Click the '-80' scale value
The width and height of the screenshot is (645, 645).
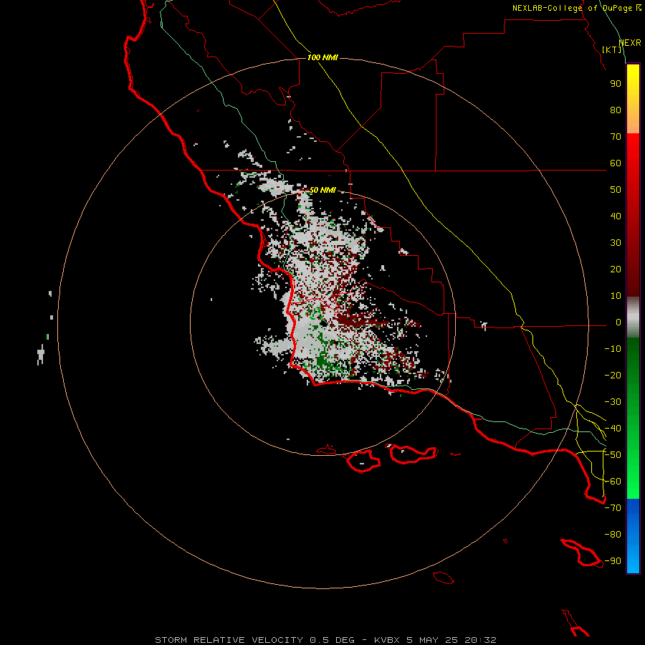613,535
